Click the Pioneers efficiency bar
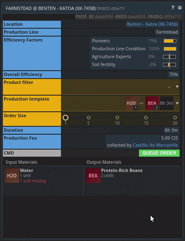Screen dimensions: 185x241 (x=170, y=41)
